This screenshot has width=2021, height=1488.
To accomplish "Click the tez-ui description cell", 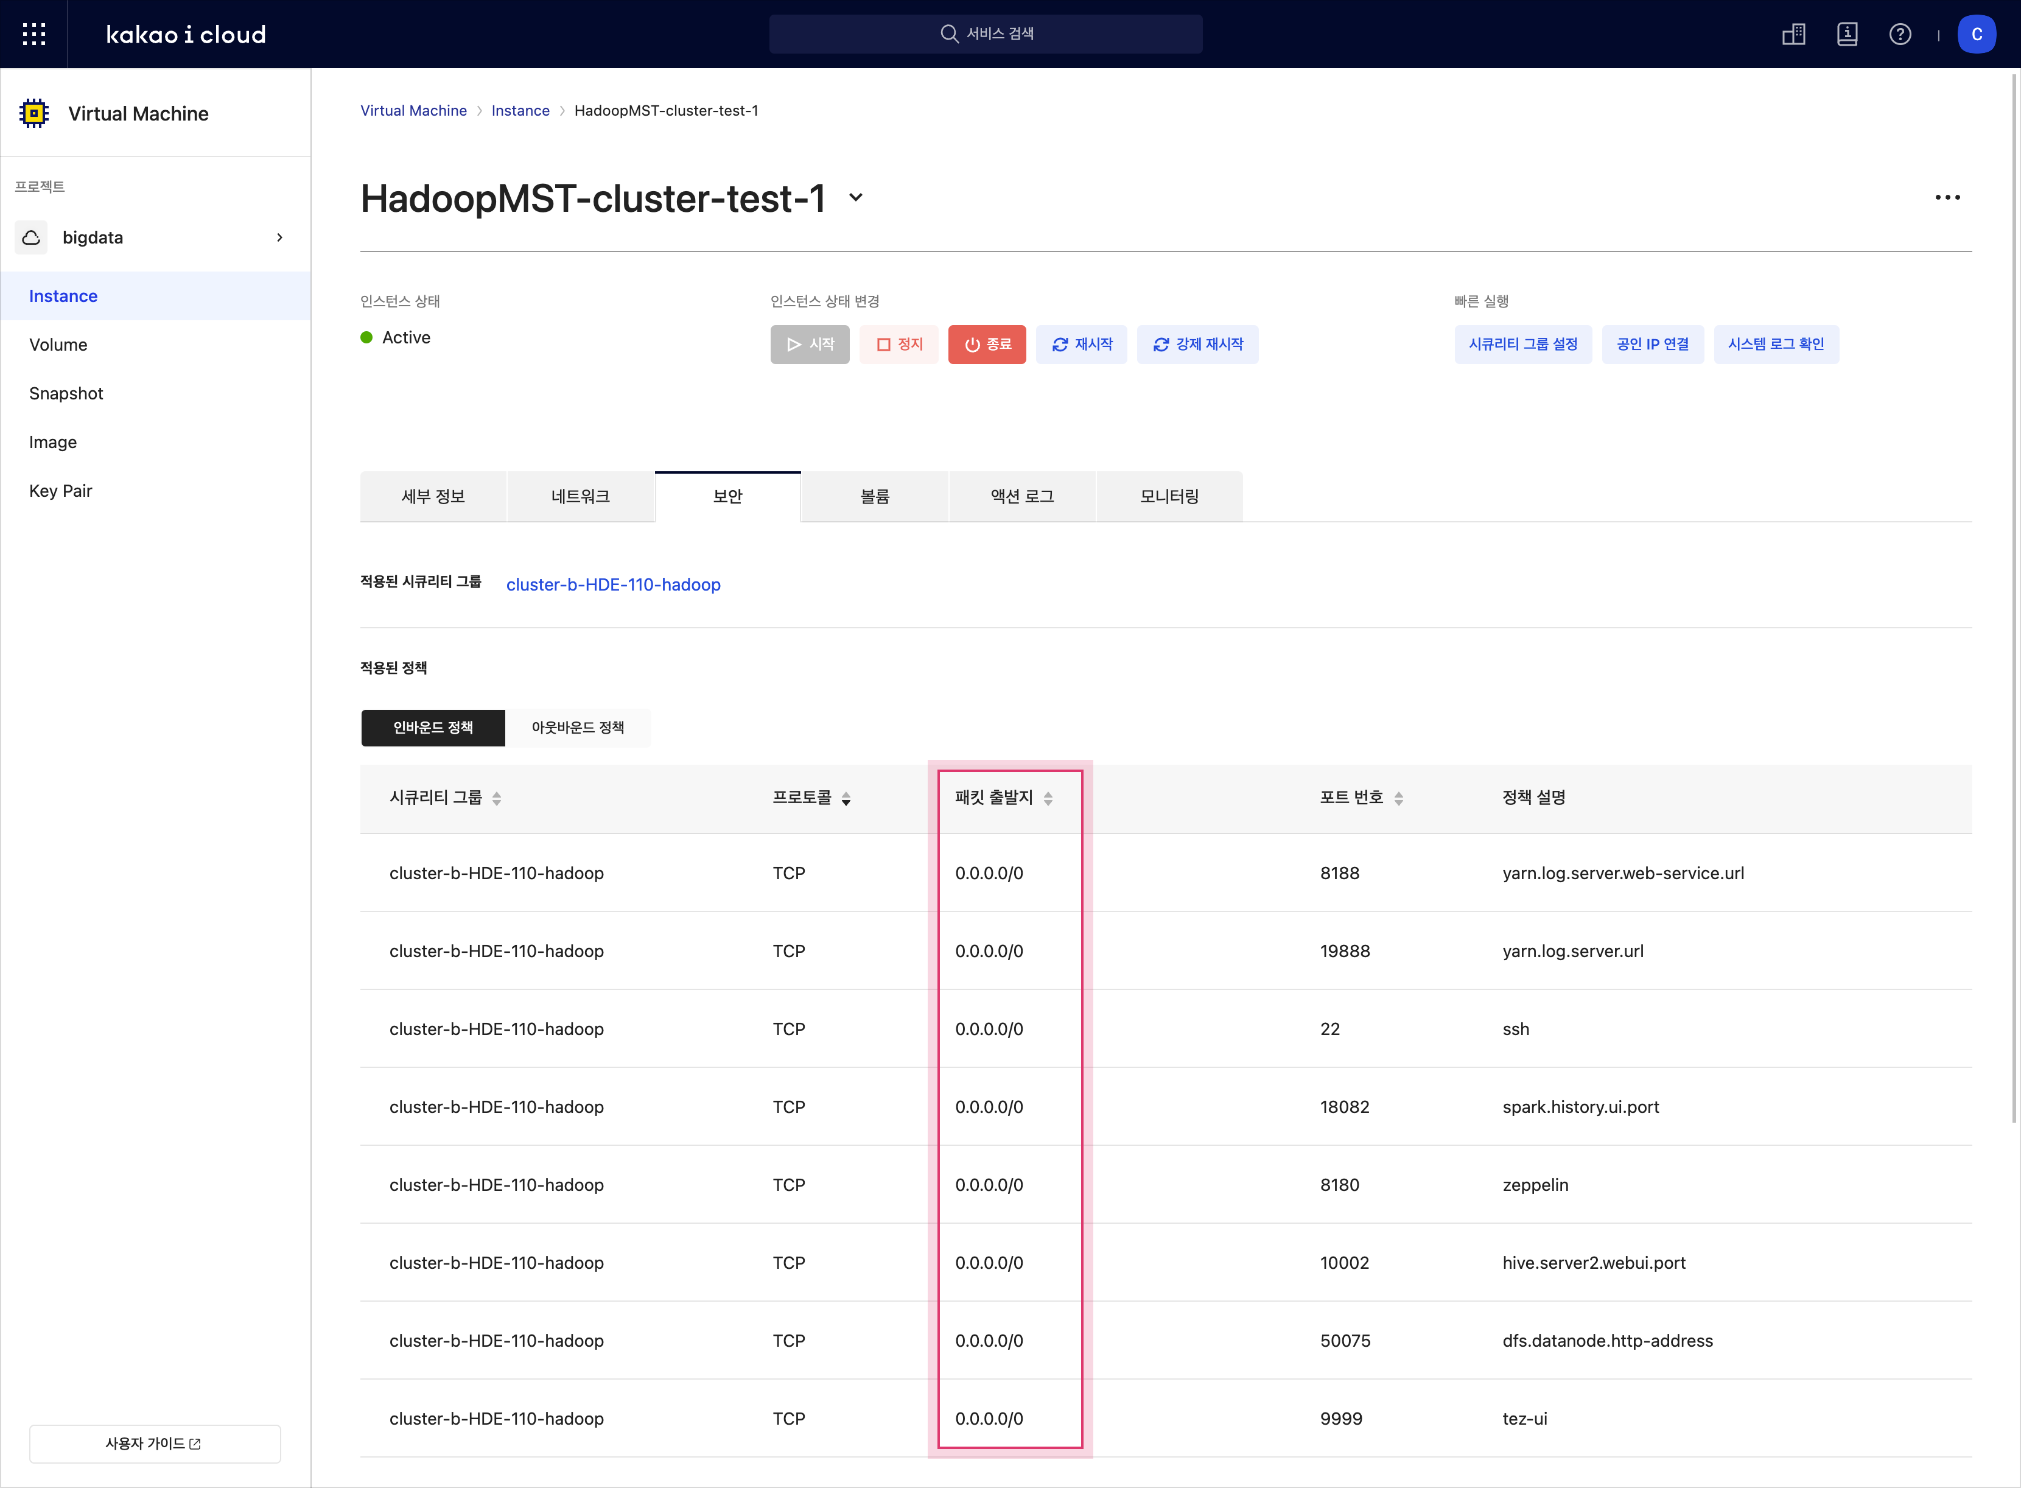I will [1524, 1419].
